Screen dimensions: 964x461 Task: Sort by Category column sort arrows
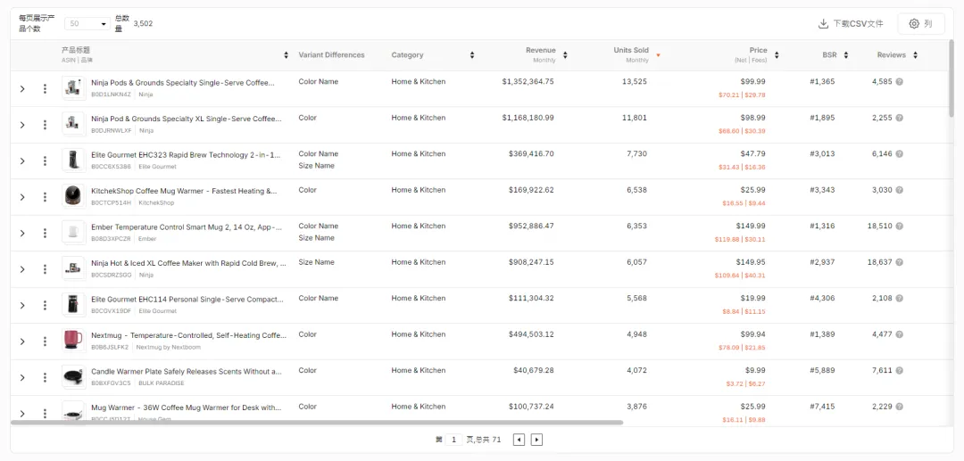point(472,55)
